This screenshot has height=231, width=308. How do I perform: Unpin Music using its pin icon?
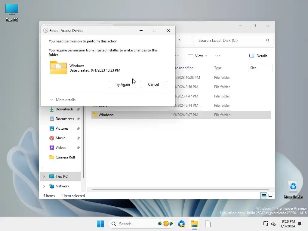[79, 138]
